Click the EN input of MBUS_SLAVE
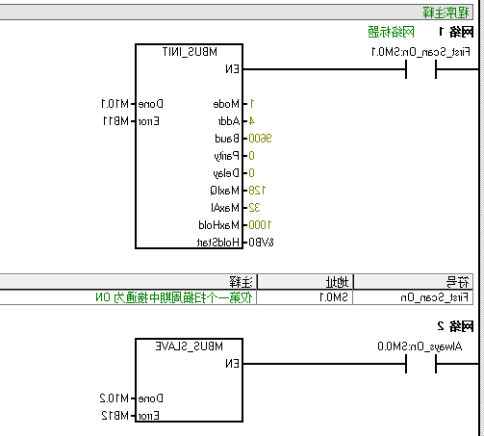The width and height of the screenshot is (484, 436). coord(233,364)
